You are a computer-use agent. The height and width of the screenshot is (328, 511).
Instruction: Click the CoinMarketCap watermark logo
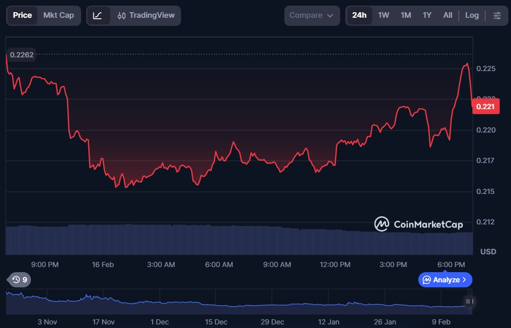pos(419,224)
